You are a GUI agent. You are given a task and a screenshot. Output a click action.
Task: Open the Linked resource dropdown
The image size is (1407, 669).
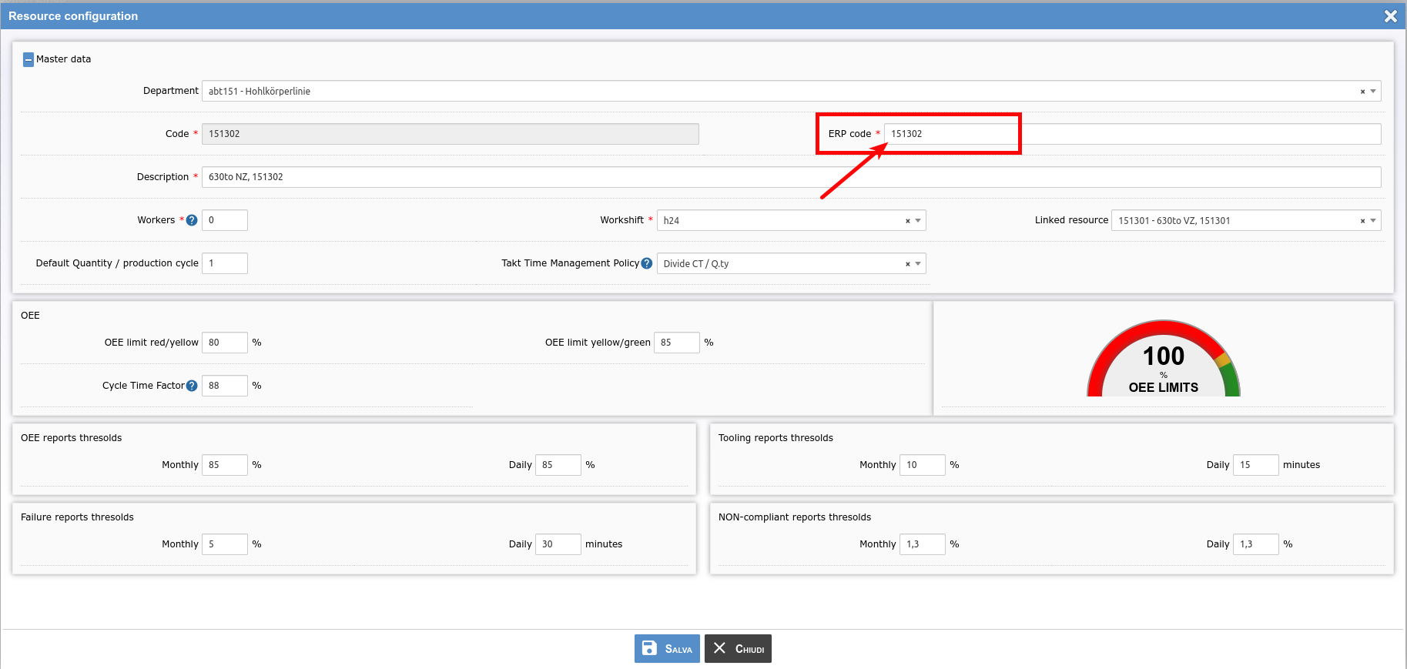(1372, 221)
